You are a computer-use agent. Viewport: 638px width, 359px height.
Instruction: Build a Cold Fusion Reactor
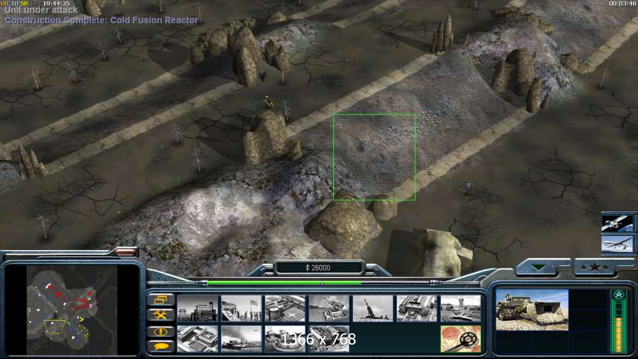pos(197,309)
